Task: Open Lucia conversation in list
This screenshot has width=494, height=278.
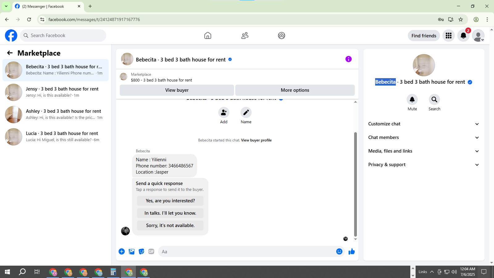Action: 56,137
